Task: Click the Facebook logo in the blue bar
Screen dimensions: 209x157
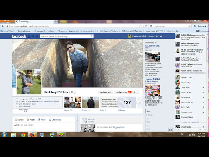Action: 19,36
